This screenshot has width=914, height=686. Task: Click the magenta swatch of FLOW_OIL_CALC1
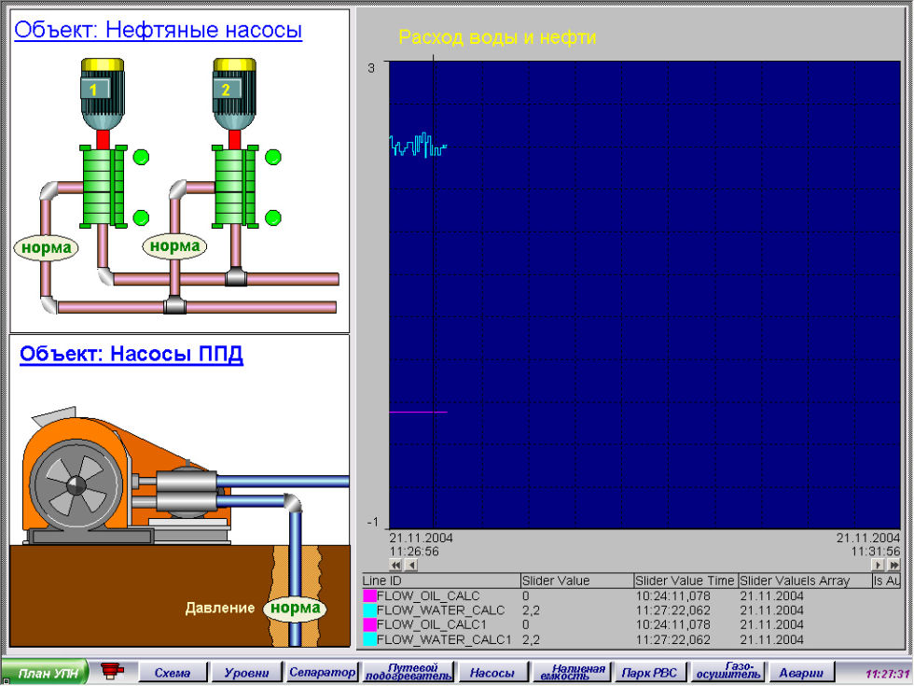click(369, 625)
